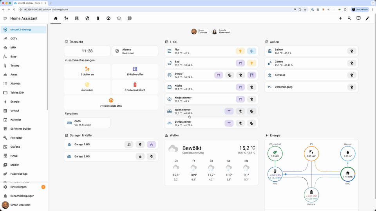Viewport: 376px width, 211px height.
Task: Open the 7 Thermostate aktiv summary
Action: click(x=111, y=103)
